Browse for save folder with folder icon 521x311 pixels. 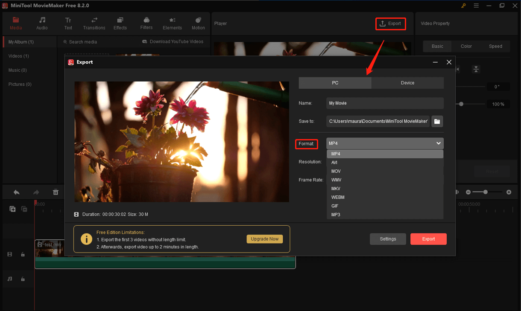tap(437, 122)
